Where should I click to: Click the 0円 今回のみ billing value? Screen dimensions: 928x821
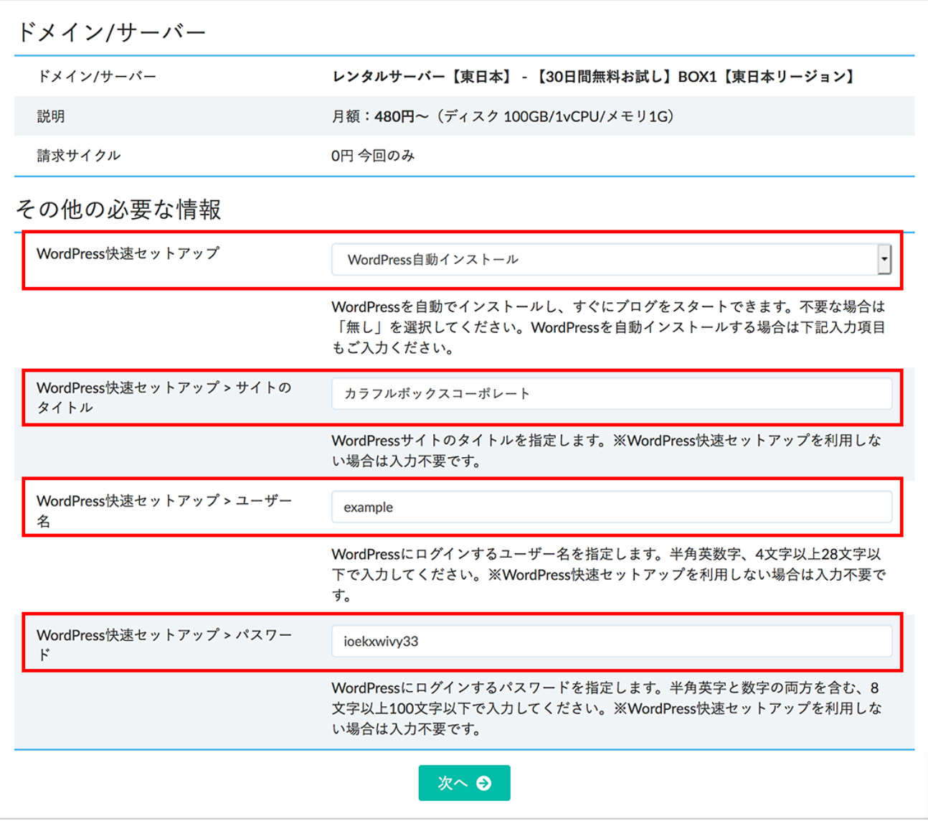[x=373, y=156]
